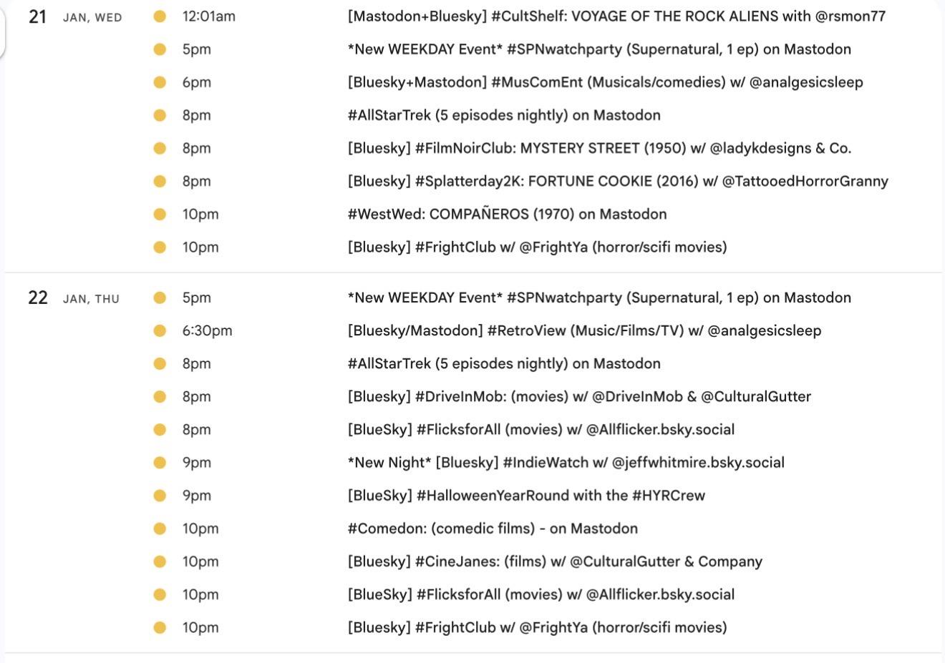Image resolution: width=945 pixels, height=663 pixels.
Task: Open Thursday's 8pm #AllStarTrek event
Action: [504, 364]
